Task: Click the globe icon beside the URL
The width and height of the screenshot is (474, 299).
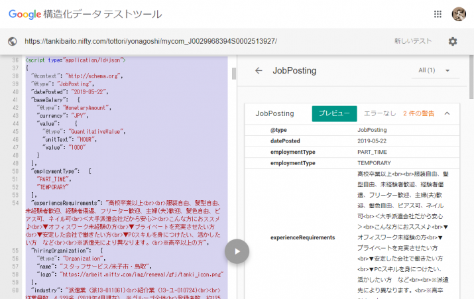Action: 12,42
